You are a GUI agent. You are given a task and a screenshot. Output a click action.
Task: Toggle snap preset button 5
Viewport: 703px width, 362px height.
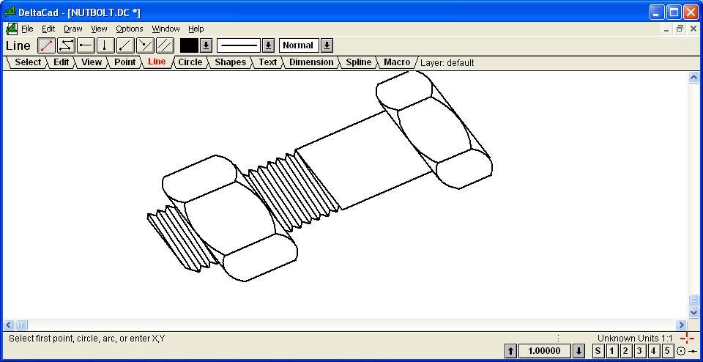(x=667, y=351)
